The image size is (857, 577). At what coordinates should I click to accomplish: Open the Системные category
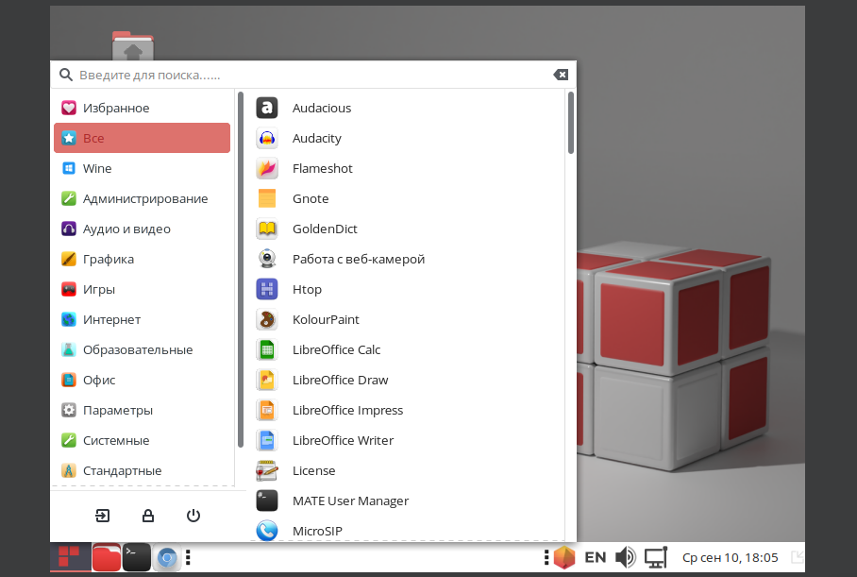click(143, 440)
